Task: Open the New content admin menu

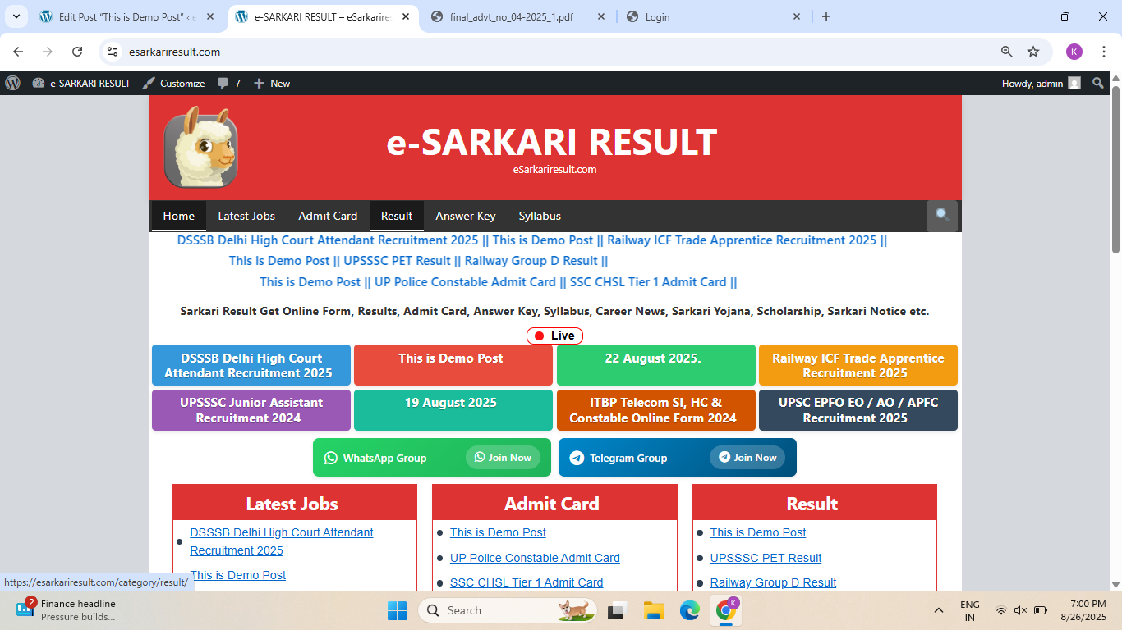Action: tap(272, 83)
